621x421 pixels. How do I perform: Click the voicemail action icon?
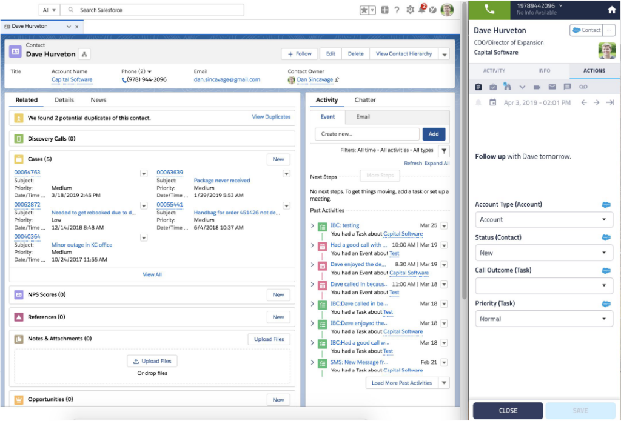pyautogui.click(x=583, y=87)
